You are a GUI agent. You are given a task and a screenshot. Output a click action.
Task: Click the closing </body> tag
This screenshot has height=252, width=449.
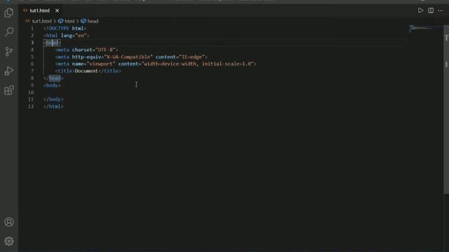pos(53,99)
